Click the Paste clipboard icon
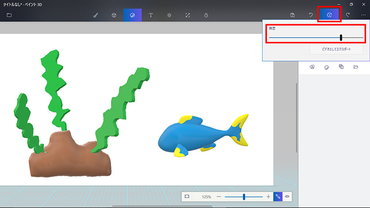The height and width of the screenshot is (208, 370). tap(293, 15)
